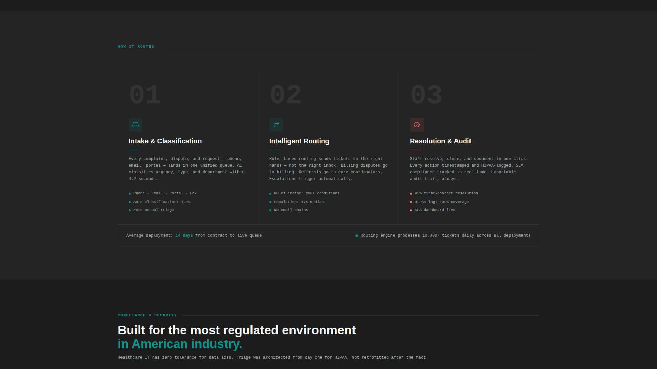Click the paragraph starting 'Staff resolve, close'
The height and width of the screenshot is (369, 657).
(x=469, y=169)
